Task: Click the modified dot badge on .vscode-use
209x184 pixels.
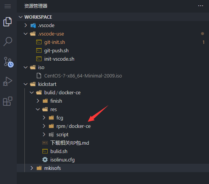Action: point(203,34)
